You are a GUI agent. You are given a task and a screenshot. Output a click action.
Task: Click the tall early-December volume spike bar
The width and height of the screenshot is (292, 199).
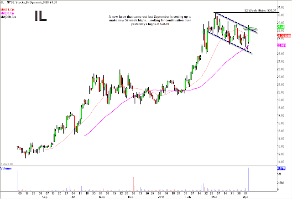coord(134,184)
